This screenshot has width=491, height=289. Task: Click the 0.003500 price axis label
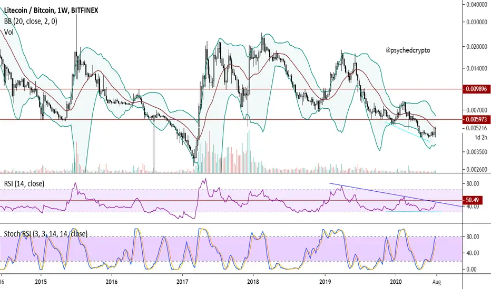tap(476, 152)
